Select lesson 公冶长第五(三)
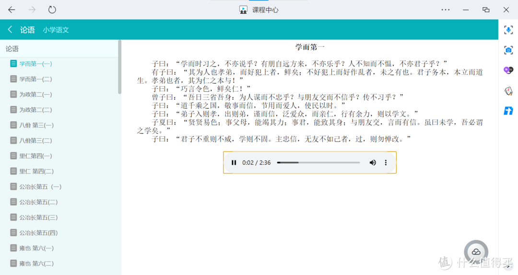The height and width of the screenshot is (275, 518). (x=38, y=217)
